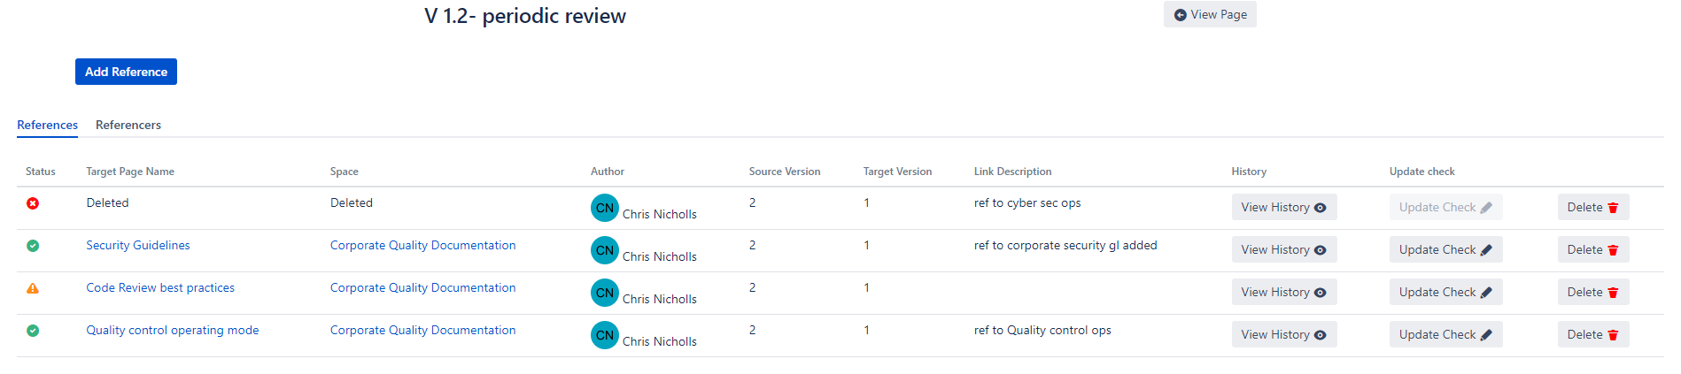
Task: Open Corporate Quality Documentation space for Code Review
Action: (422, 287)
